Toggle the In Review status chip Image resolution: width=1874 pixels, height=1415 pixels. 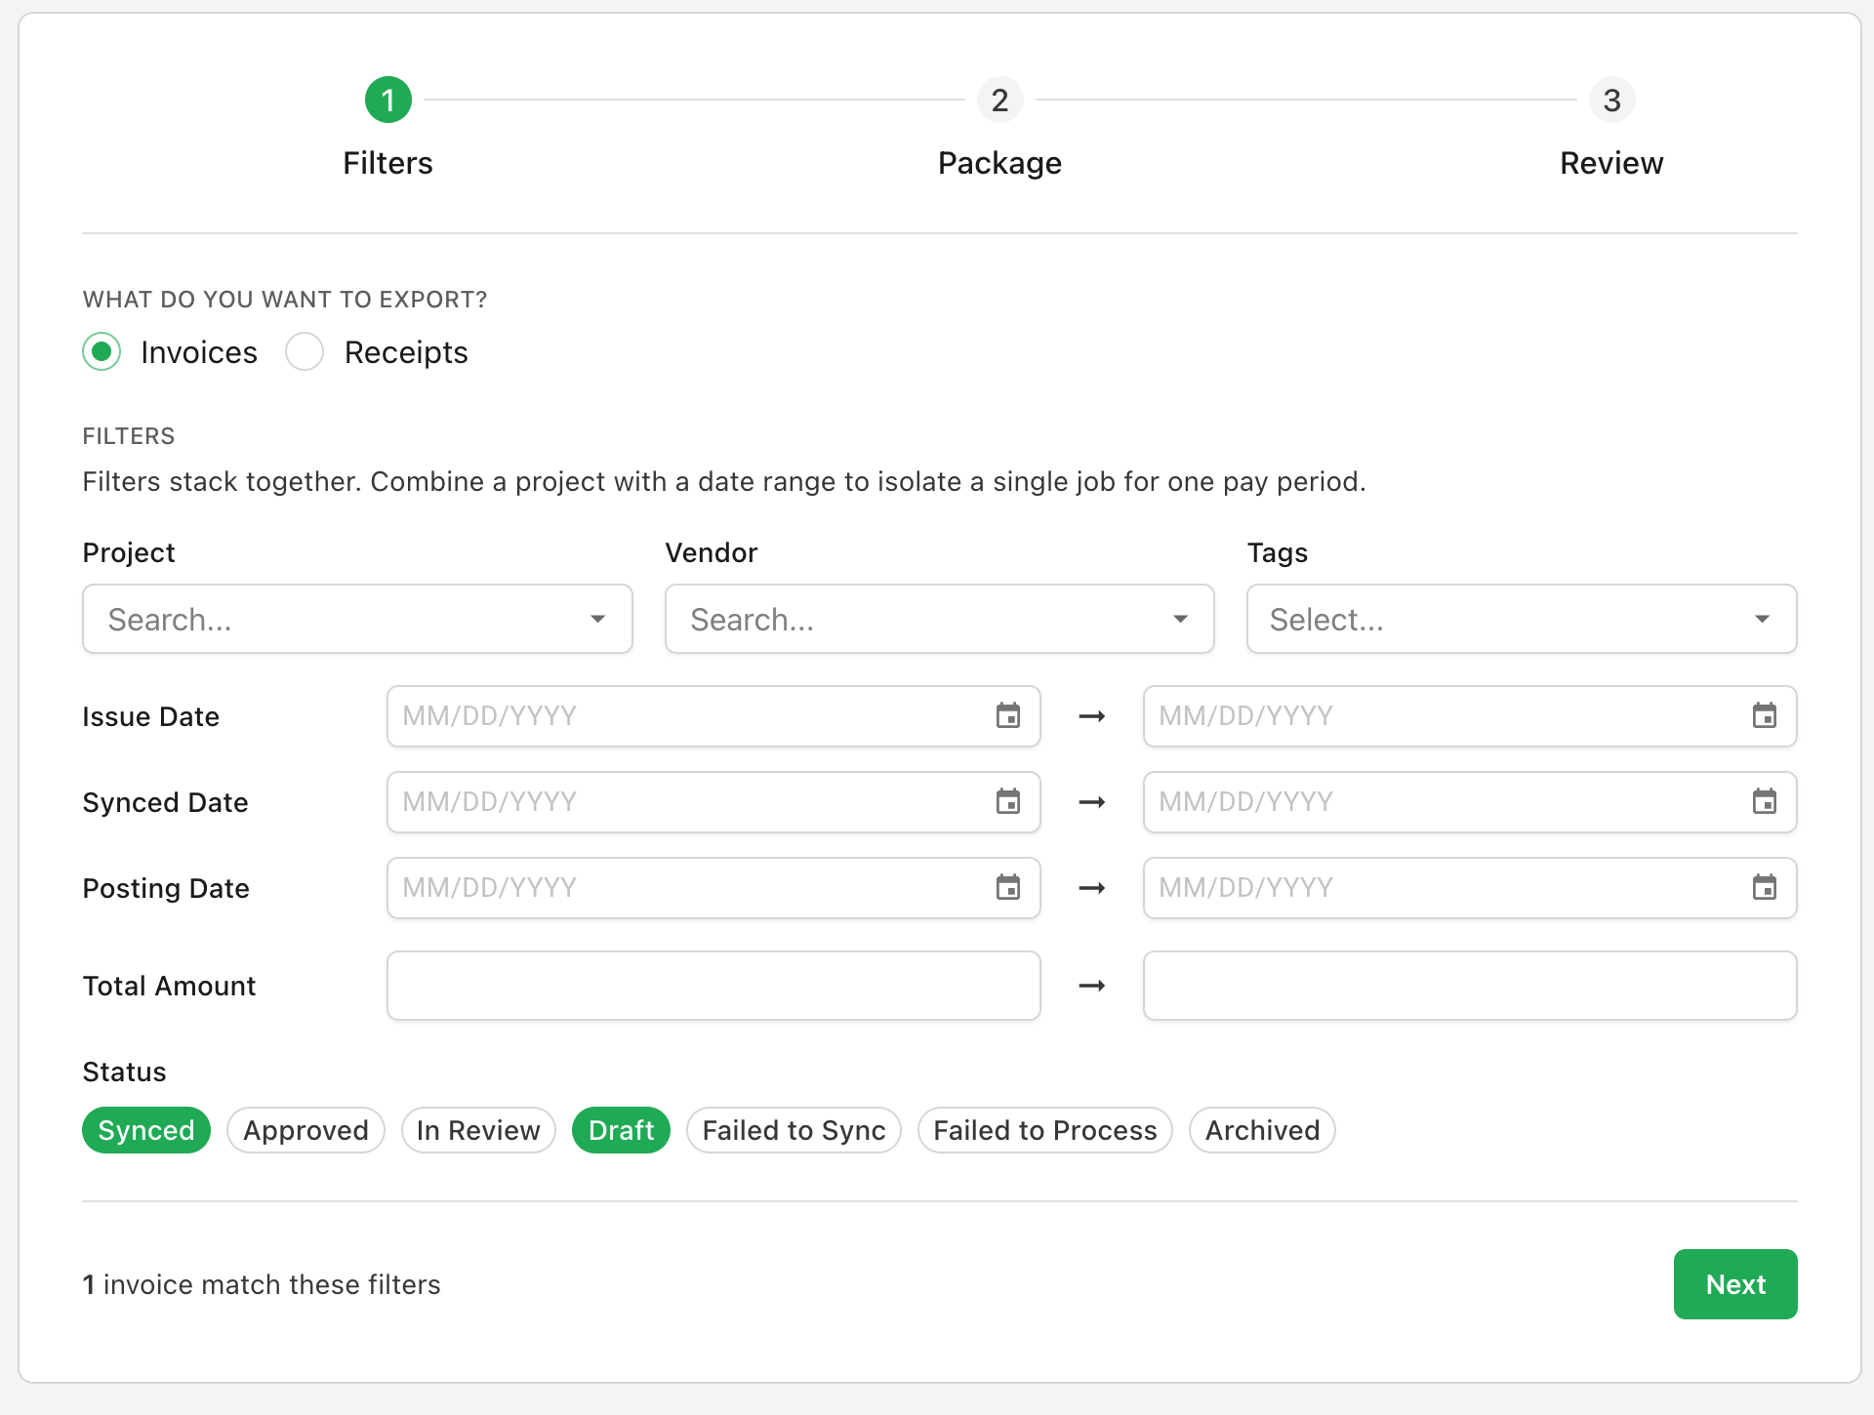pyautogui.click(x=478, y=1130)
